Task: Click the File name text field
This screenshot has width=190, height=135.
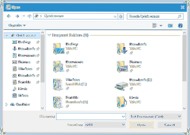Action: pos(89,116)
